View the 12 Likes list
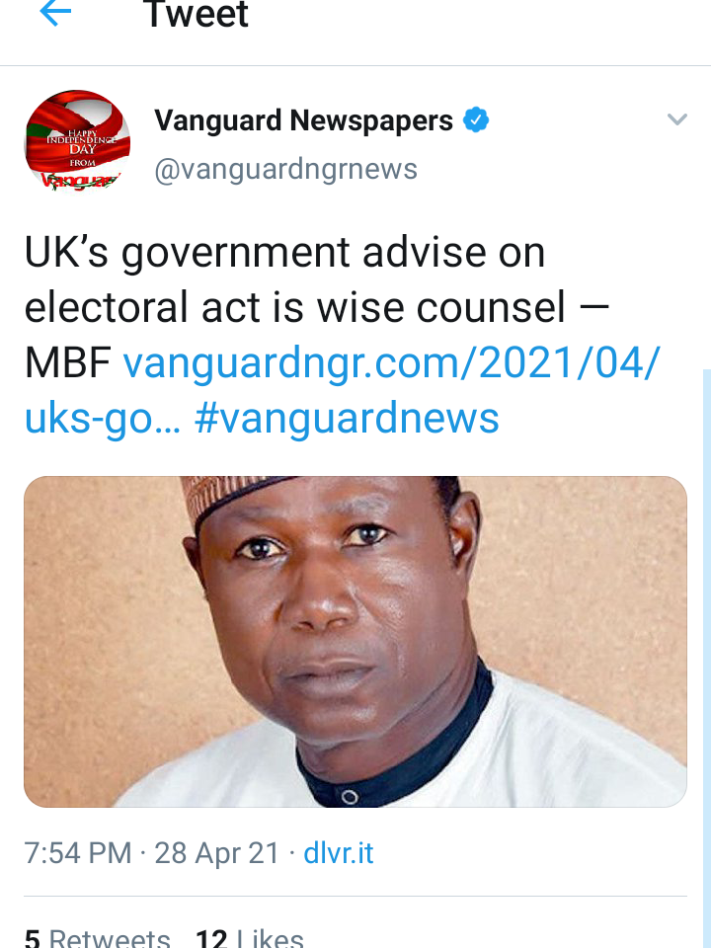Image resolution: width=711 pixels, height=948 pixels. click(250, 937)
